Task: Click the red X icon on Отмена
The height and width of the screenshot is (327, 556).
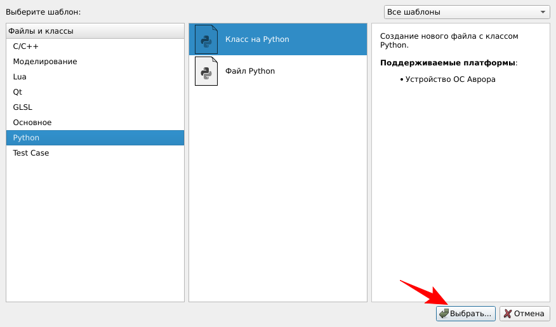Action: pyautogui.click(x=507, y=314)
